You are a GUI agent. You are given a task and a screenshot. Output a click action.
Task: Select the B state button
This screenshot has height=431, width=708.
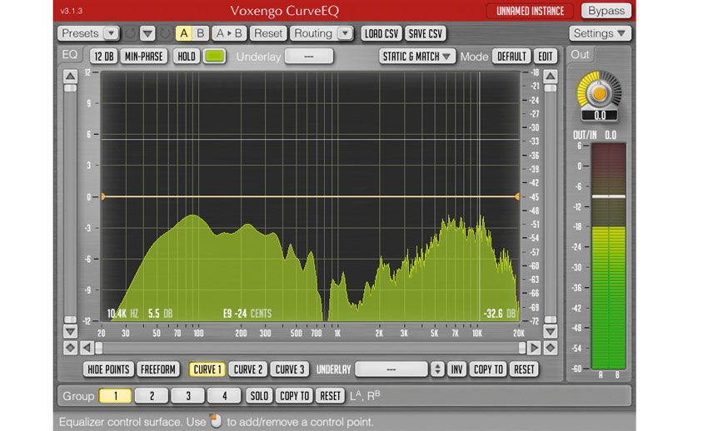pos(200,33)
